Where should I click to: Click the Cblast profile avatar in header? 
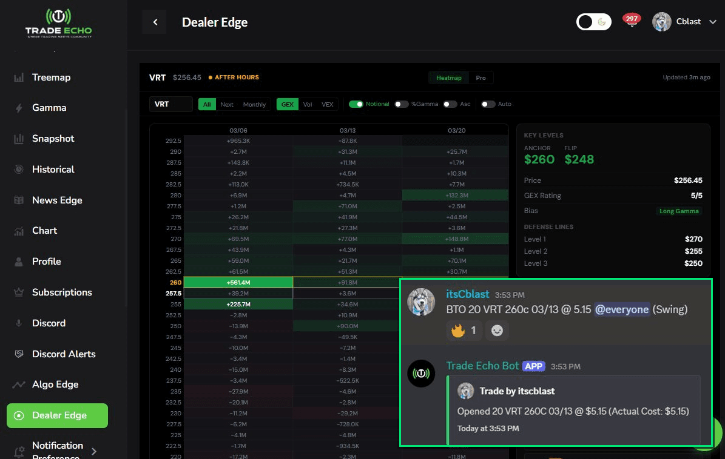click(x=662, y=22)
